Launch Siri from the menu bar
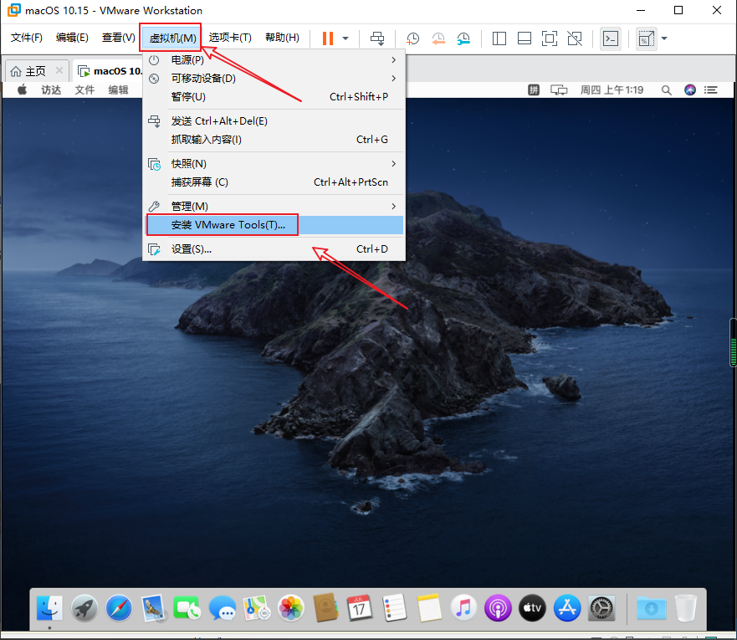737x640 pixels. point(690,90)
